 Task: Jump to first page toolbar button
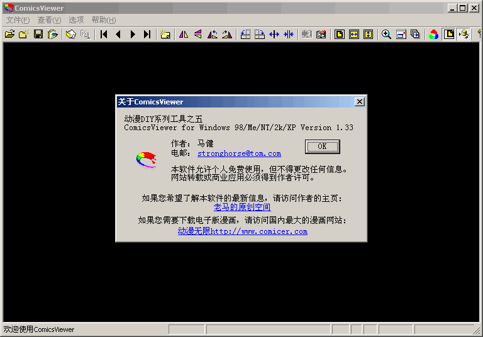(x=104, y=35)
